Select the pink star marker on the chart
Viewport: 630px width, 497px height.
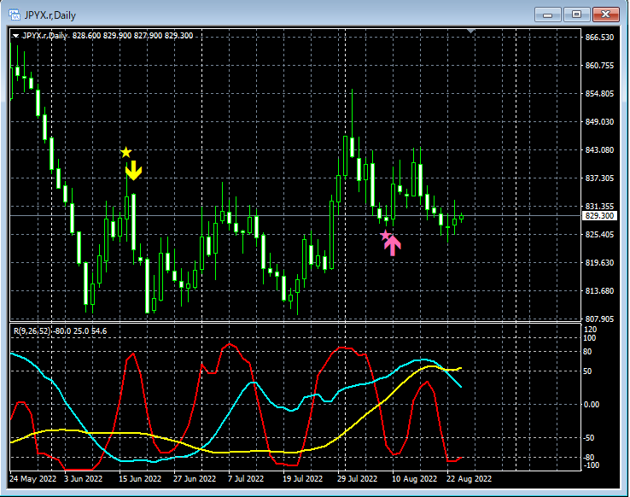pyautogui.click(x=385, y=235)
